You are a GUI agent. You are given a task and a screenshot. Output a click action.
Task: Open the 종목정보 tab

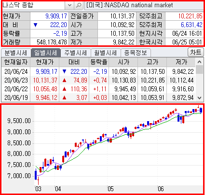point(136,53)
